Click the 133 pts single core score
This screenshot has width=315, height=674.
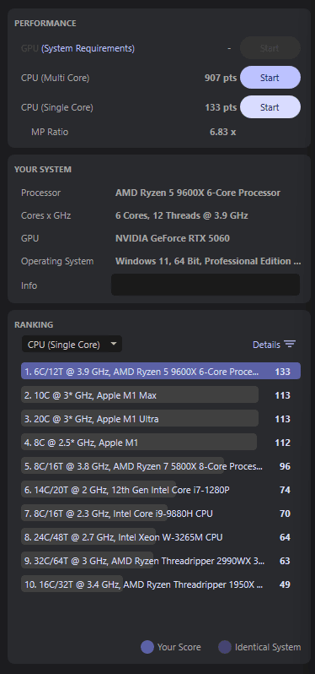coord(221,107)
